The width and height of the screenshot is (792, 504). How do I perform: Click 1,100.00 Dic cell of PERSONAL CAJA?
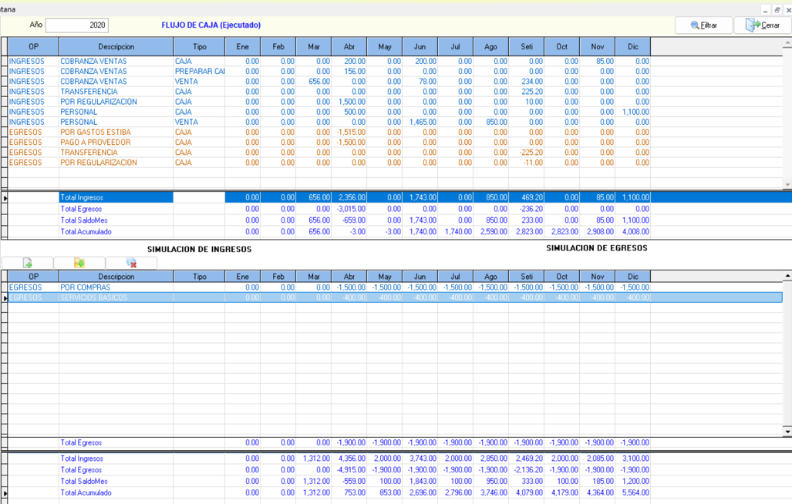tap(633, 112)
